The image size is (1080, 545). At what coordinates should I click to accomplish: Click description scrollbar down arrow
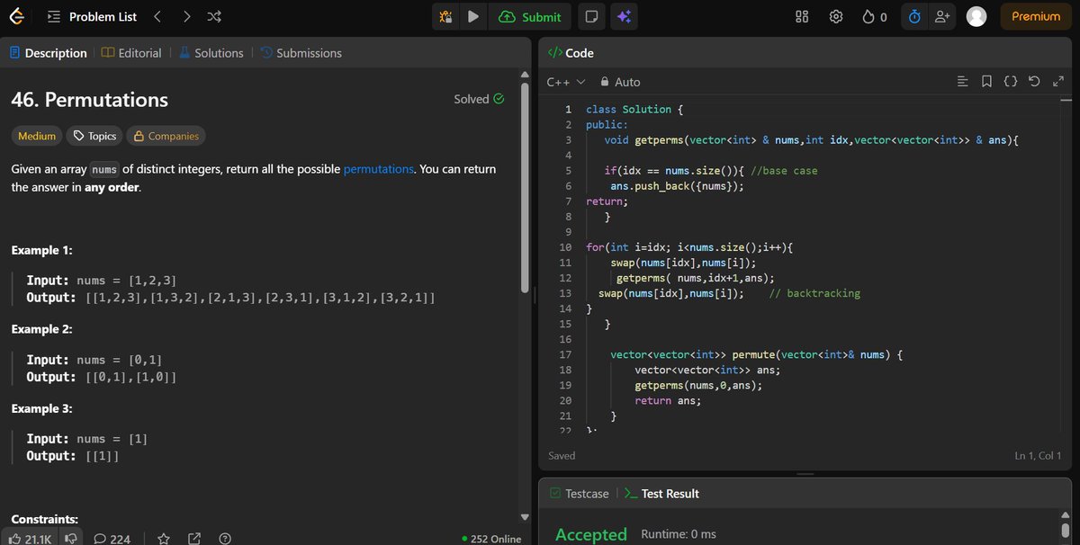tap(525, 516)
